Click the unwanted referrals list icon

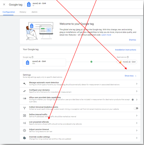tap(24, 123)
